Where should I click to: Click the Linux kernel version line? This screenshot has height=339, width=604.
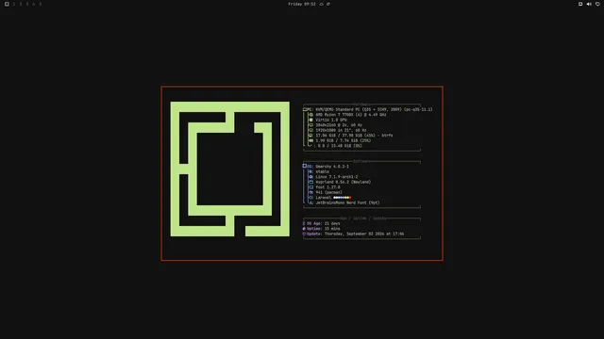coord(337,177)
